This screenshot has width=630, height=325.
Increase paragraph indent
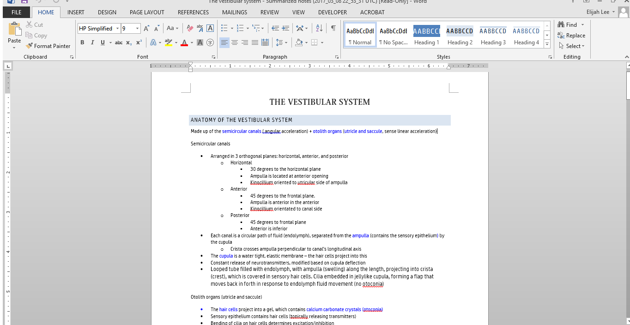pyautogui.click(x=285, y=29)
